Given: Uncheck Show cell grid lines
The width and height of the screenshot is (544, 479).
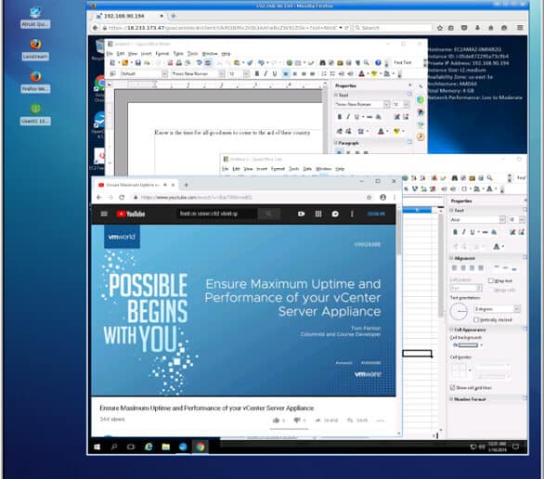Looking at the screenshot, I should point(452,387).
